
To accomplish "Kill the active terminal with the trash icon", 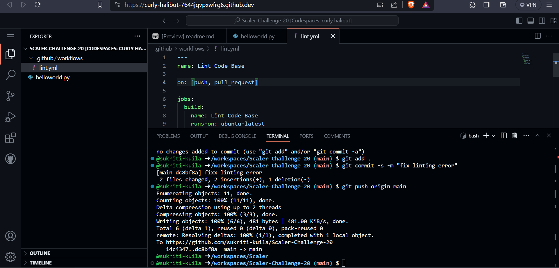I will click(514, 135).
